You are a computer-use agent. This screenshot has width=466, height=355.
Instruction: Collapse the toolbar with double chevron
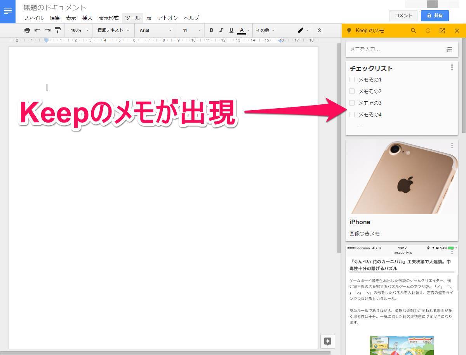pos(319,30)
